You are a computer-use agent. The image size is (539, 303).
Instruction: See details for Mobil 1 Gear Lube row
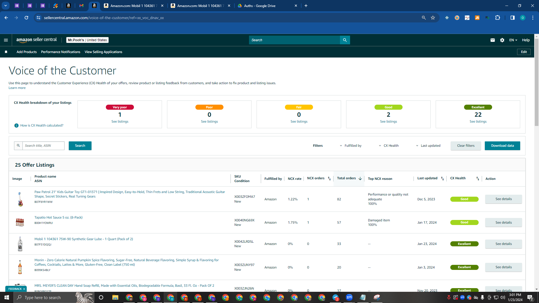[x=504, y=244]
